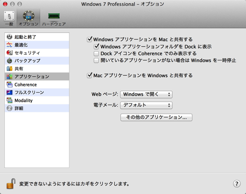Select Coherence row in sidebar
The height and width of the screenshot is (194, 246).
(37, 85)
